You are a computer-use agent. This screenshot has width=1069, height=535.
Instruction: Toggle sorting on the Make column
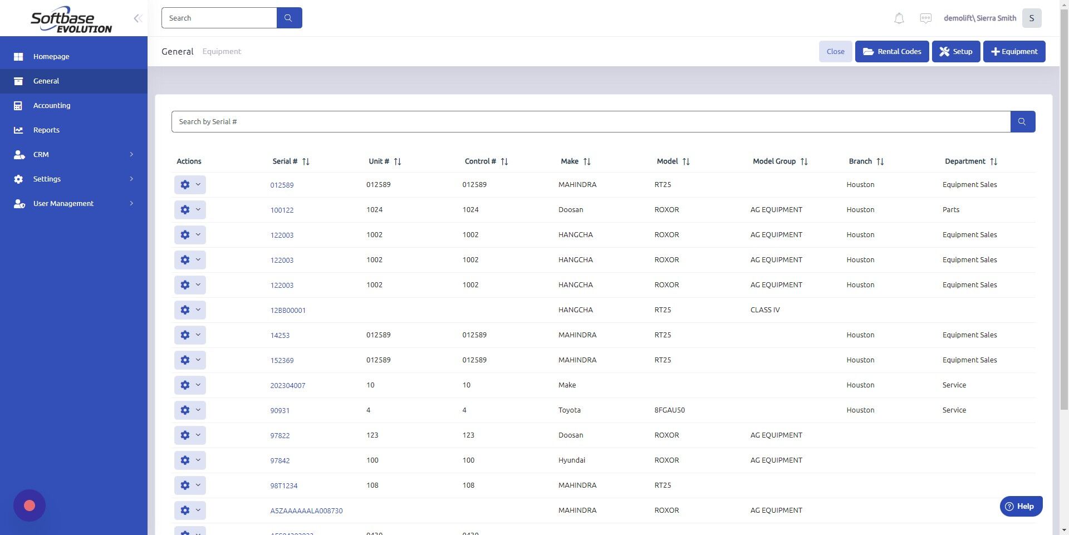[x=587, y=161]
